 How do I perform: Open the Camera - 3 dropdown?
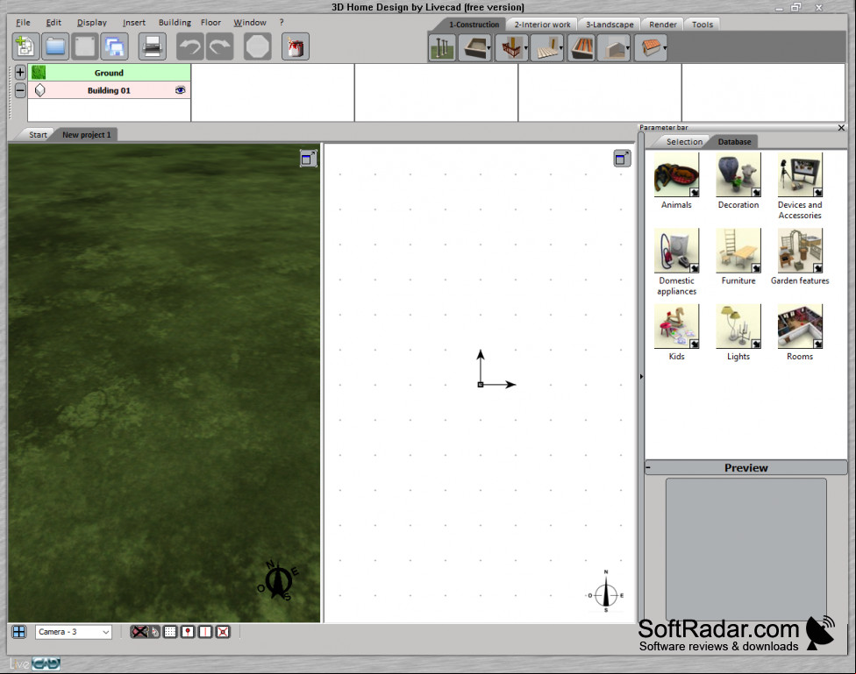click(73, 632)
